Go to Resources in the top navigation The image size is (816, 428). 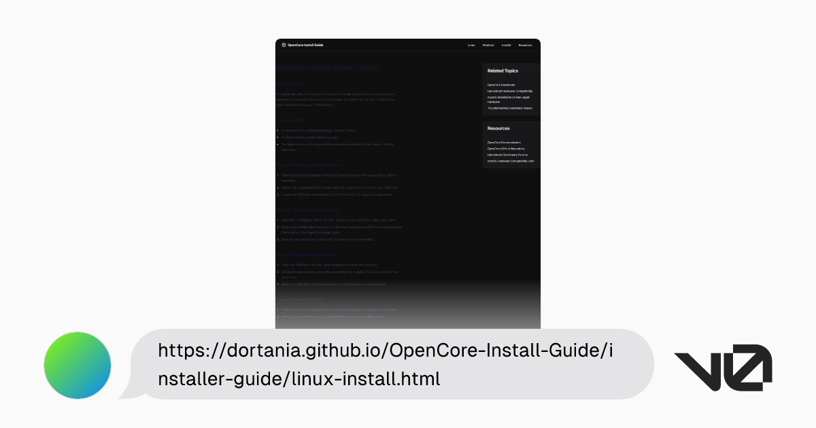pos(525,45)
